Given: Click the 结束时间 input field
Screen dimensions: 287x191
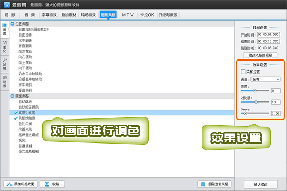Looking at the screenshot, I should 269,41.
